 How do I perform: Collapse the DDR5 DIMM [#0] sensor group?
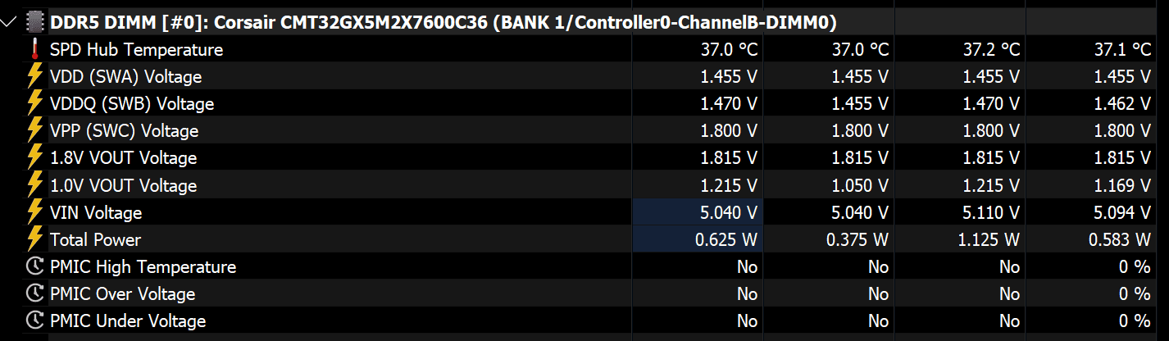tap(9, 22)
